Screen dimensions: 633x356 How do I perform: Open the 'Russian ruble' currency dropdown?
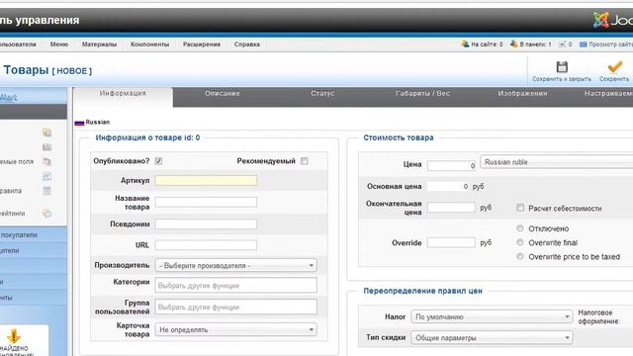[556, 162]
